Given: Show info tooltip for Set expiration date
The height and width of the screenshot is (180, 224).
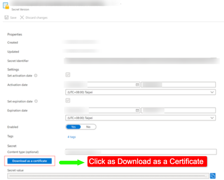Looking at the screenshot, I should point(36,102).
